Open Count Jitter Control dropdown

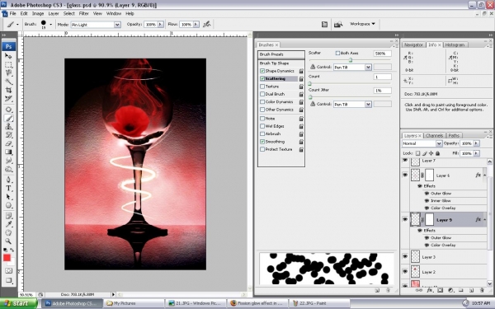pyautogui.click(x=368, y=104)
